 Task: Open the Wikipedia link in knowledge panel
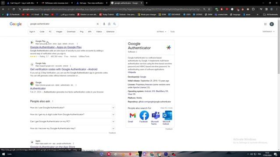tap(132, 72)
